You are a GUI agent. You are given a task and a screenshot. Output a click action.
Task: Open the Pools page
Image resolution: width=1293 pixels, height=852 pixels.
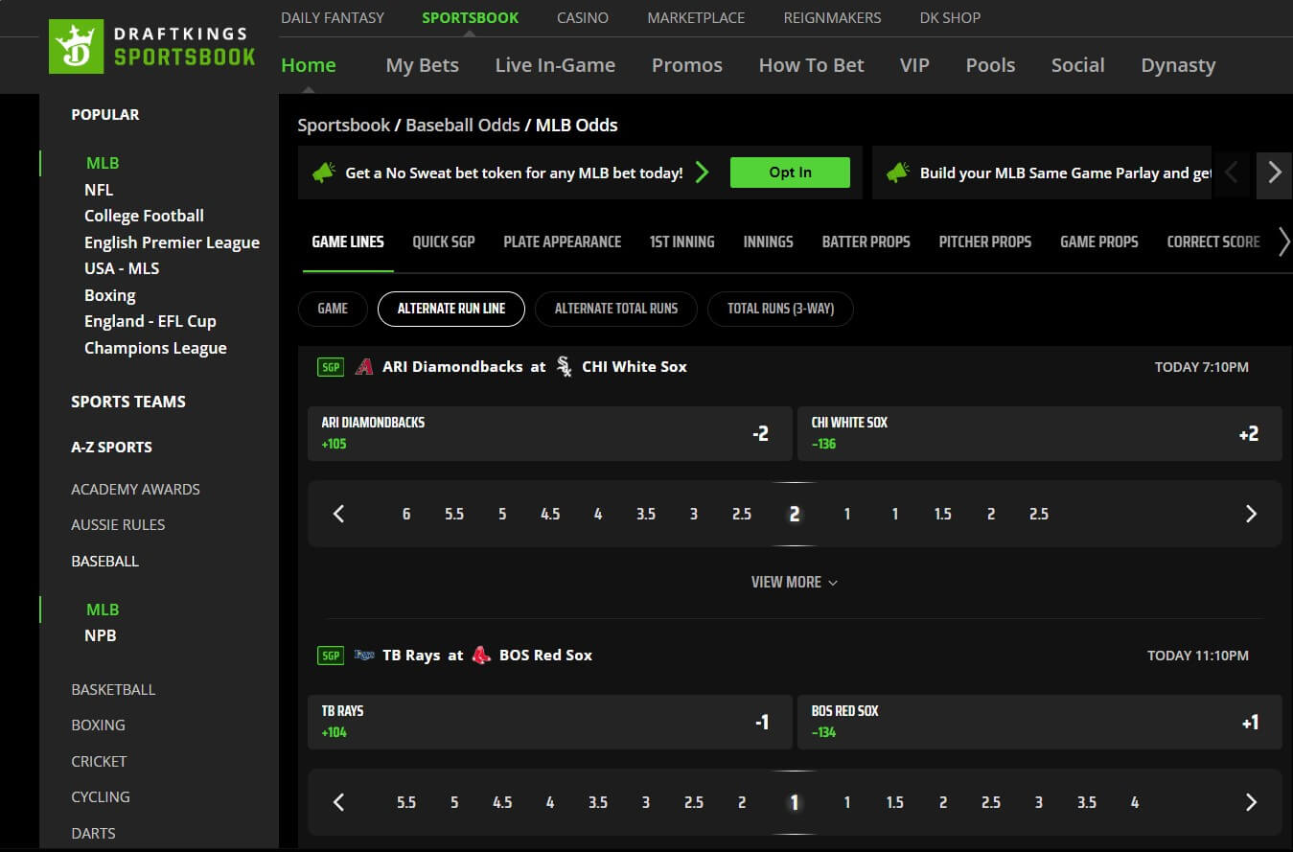coord(990,65)
